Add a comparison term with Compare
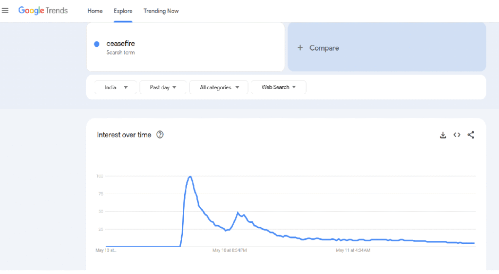Screen dimensions: 499x274 [386, 47]
